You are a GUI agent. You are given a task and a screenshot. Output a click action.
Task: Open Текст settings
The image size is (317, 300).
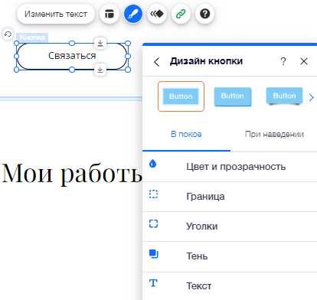(230, 286)
